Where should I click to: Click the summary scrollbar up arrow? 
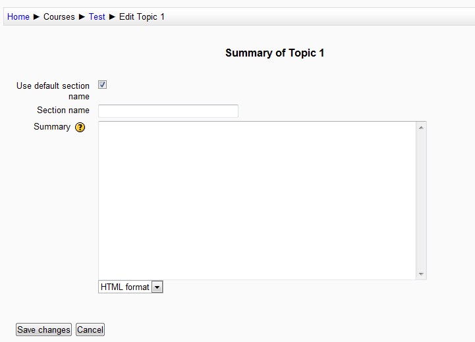pos(421,128)
